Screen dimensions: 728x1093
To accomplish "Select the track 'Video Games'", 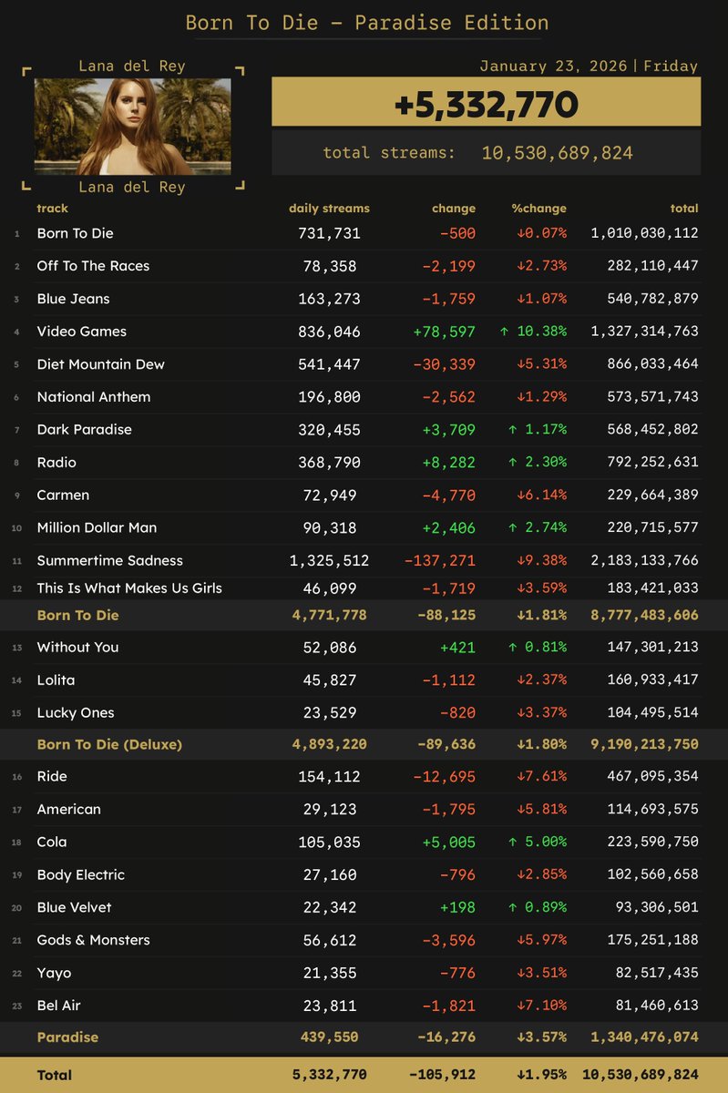I will click(x=82, y=332).
